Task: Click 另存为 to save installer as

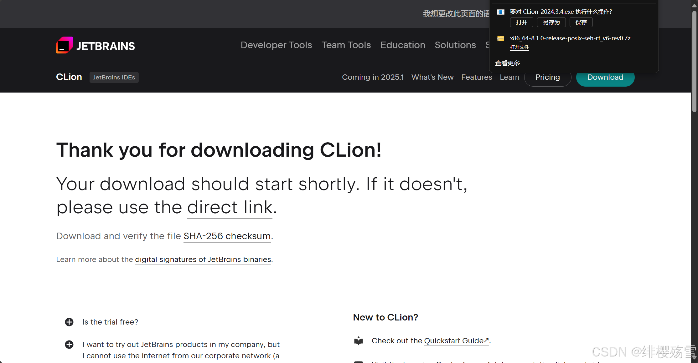Action: (x=551, y=23)
